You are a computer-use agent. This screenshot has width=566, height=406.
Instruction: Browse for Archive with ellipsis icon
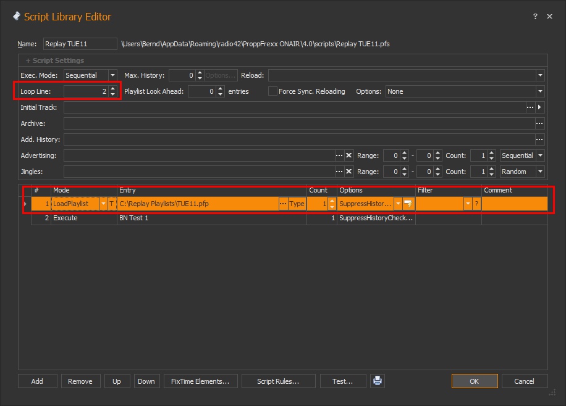pyautogui.click(x=539, y=123)
